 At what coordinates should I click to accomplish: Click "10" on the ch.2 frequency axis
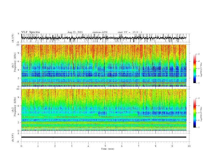(18, 89)
